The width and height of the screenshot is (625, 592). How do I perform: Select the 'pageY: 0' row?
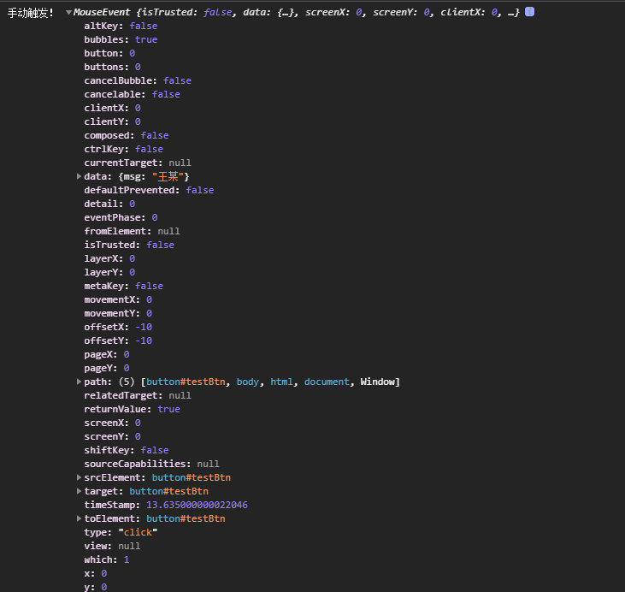pyautogui.click(x=107, y=368)
